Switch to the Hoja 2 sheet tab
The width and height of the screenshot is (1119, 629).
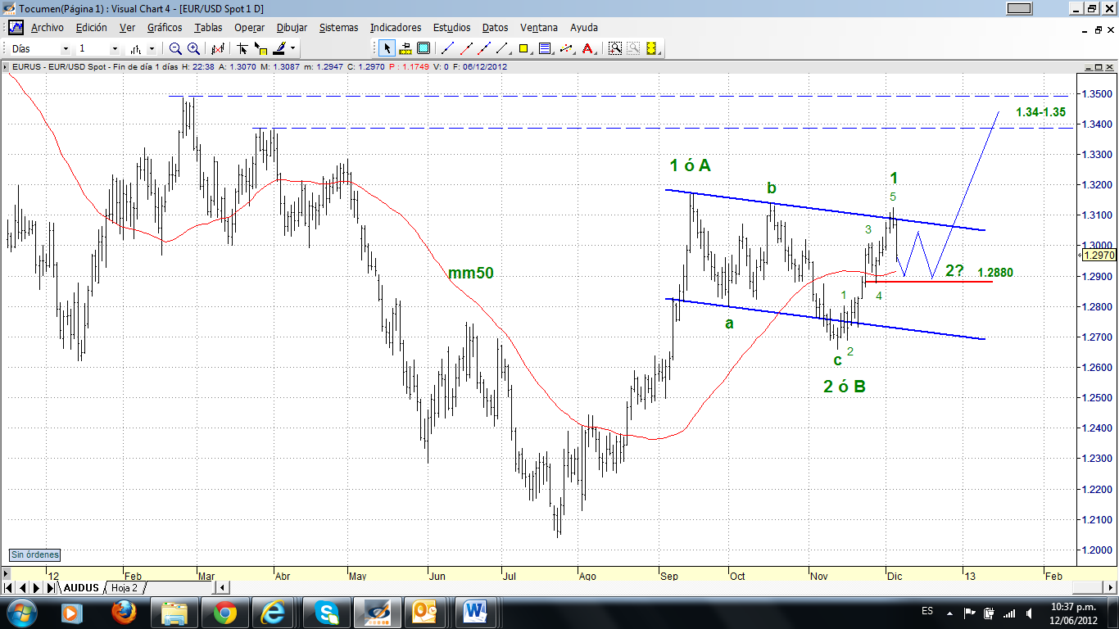(x=125, y=588)
